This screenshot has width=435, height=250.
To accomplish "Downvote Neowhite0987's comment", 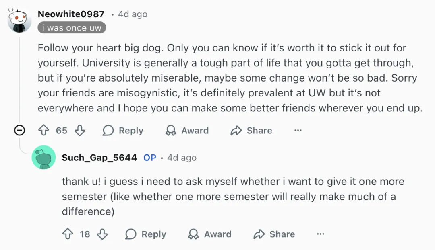I will (x=80, y=131).
